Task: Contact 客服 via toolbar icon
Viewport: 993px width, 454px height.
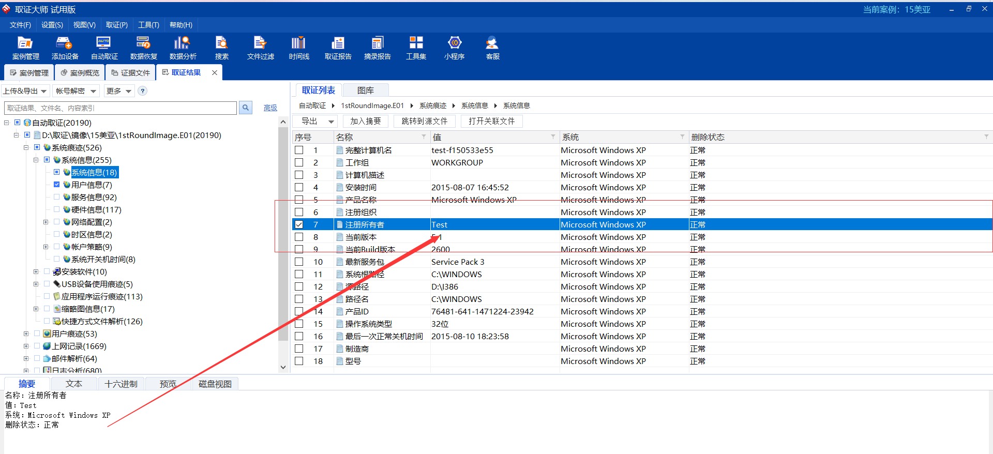Action: (492, 48)
